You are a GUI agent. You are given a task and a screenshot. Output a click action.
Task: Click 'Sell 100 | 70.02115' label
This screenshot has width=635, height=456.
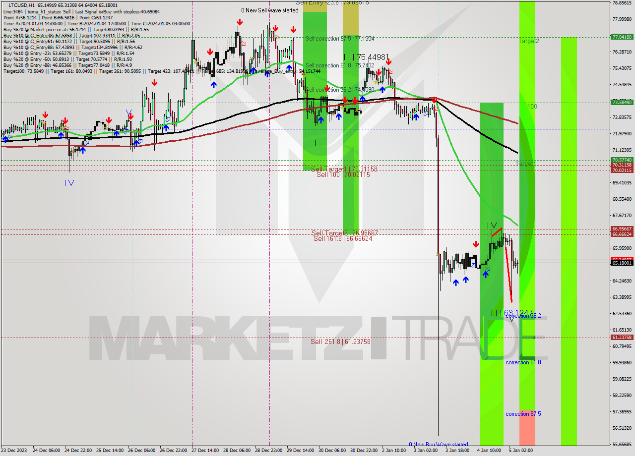coord(343,174)
